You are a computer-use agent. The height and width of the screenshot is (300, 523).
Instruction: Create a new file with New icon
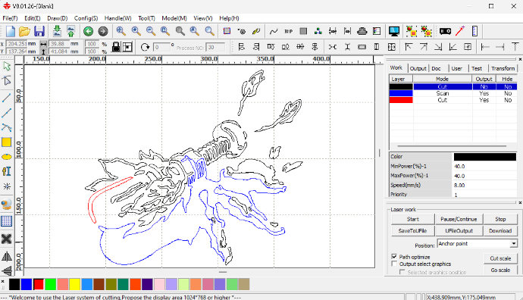11,31
